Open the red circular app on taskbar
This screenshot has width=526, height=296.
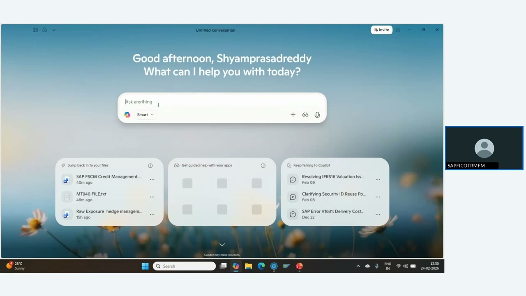pos(300,266)
